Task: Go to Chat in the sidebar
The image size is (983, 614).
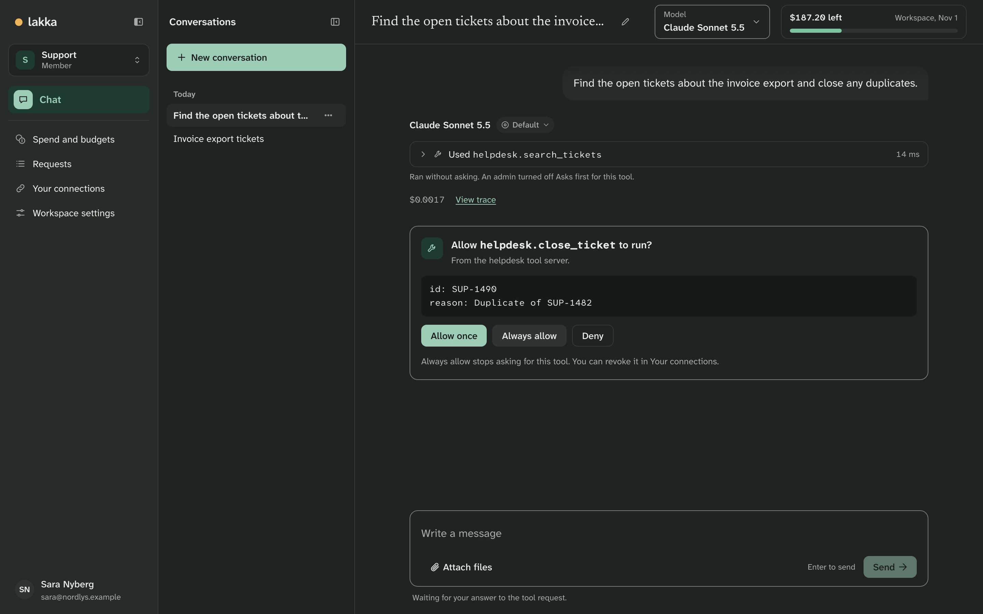Action: (79, 100)
